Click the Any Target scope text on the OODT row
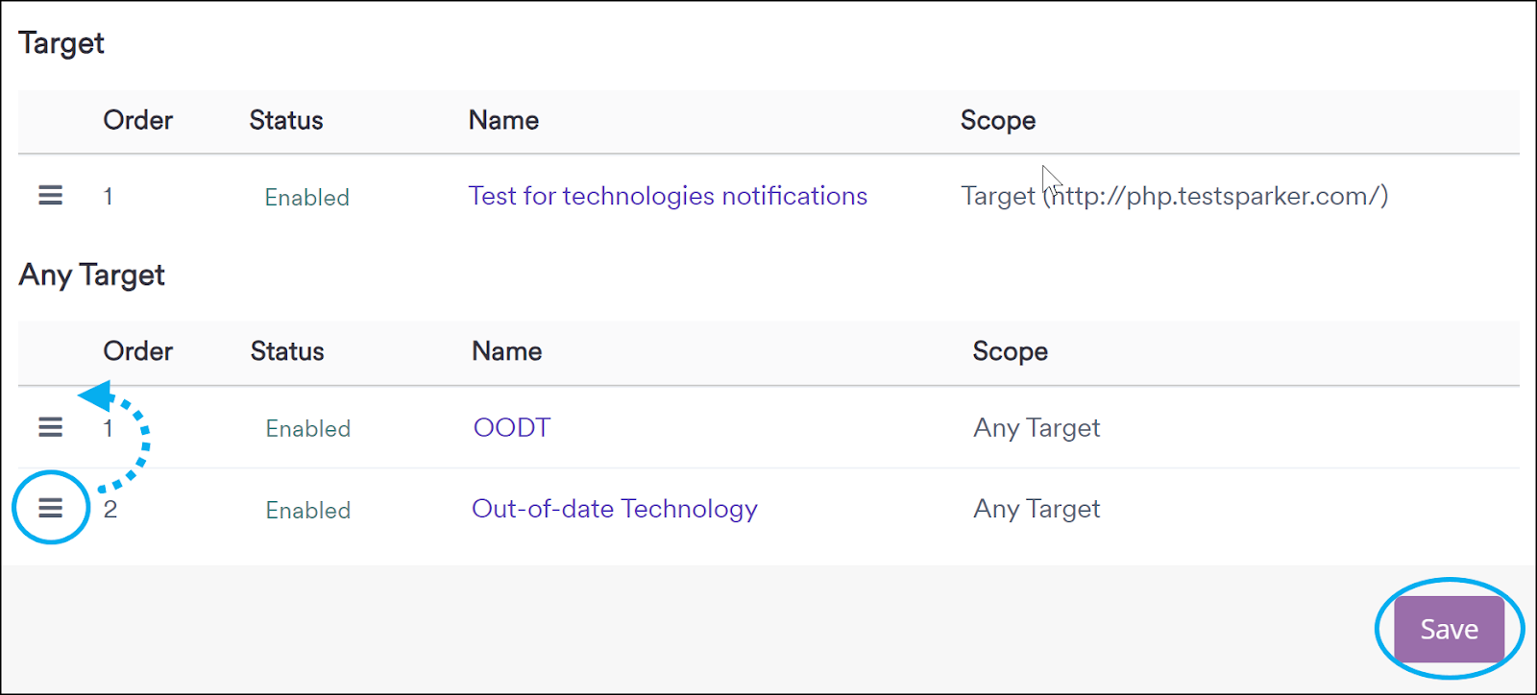The image size is (1537, 695). click(1036, 427)
